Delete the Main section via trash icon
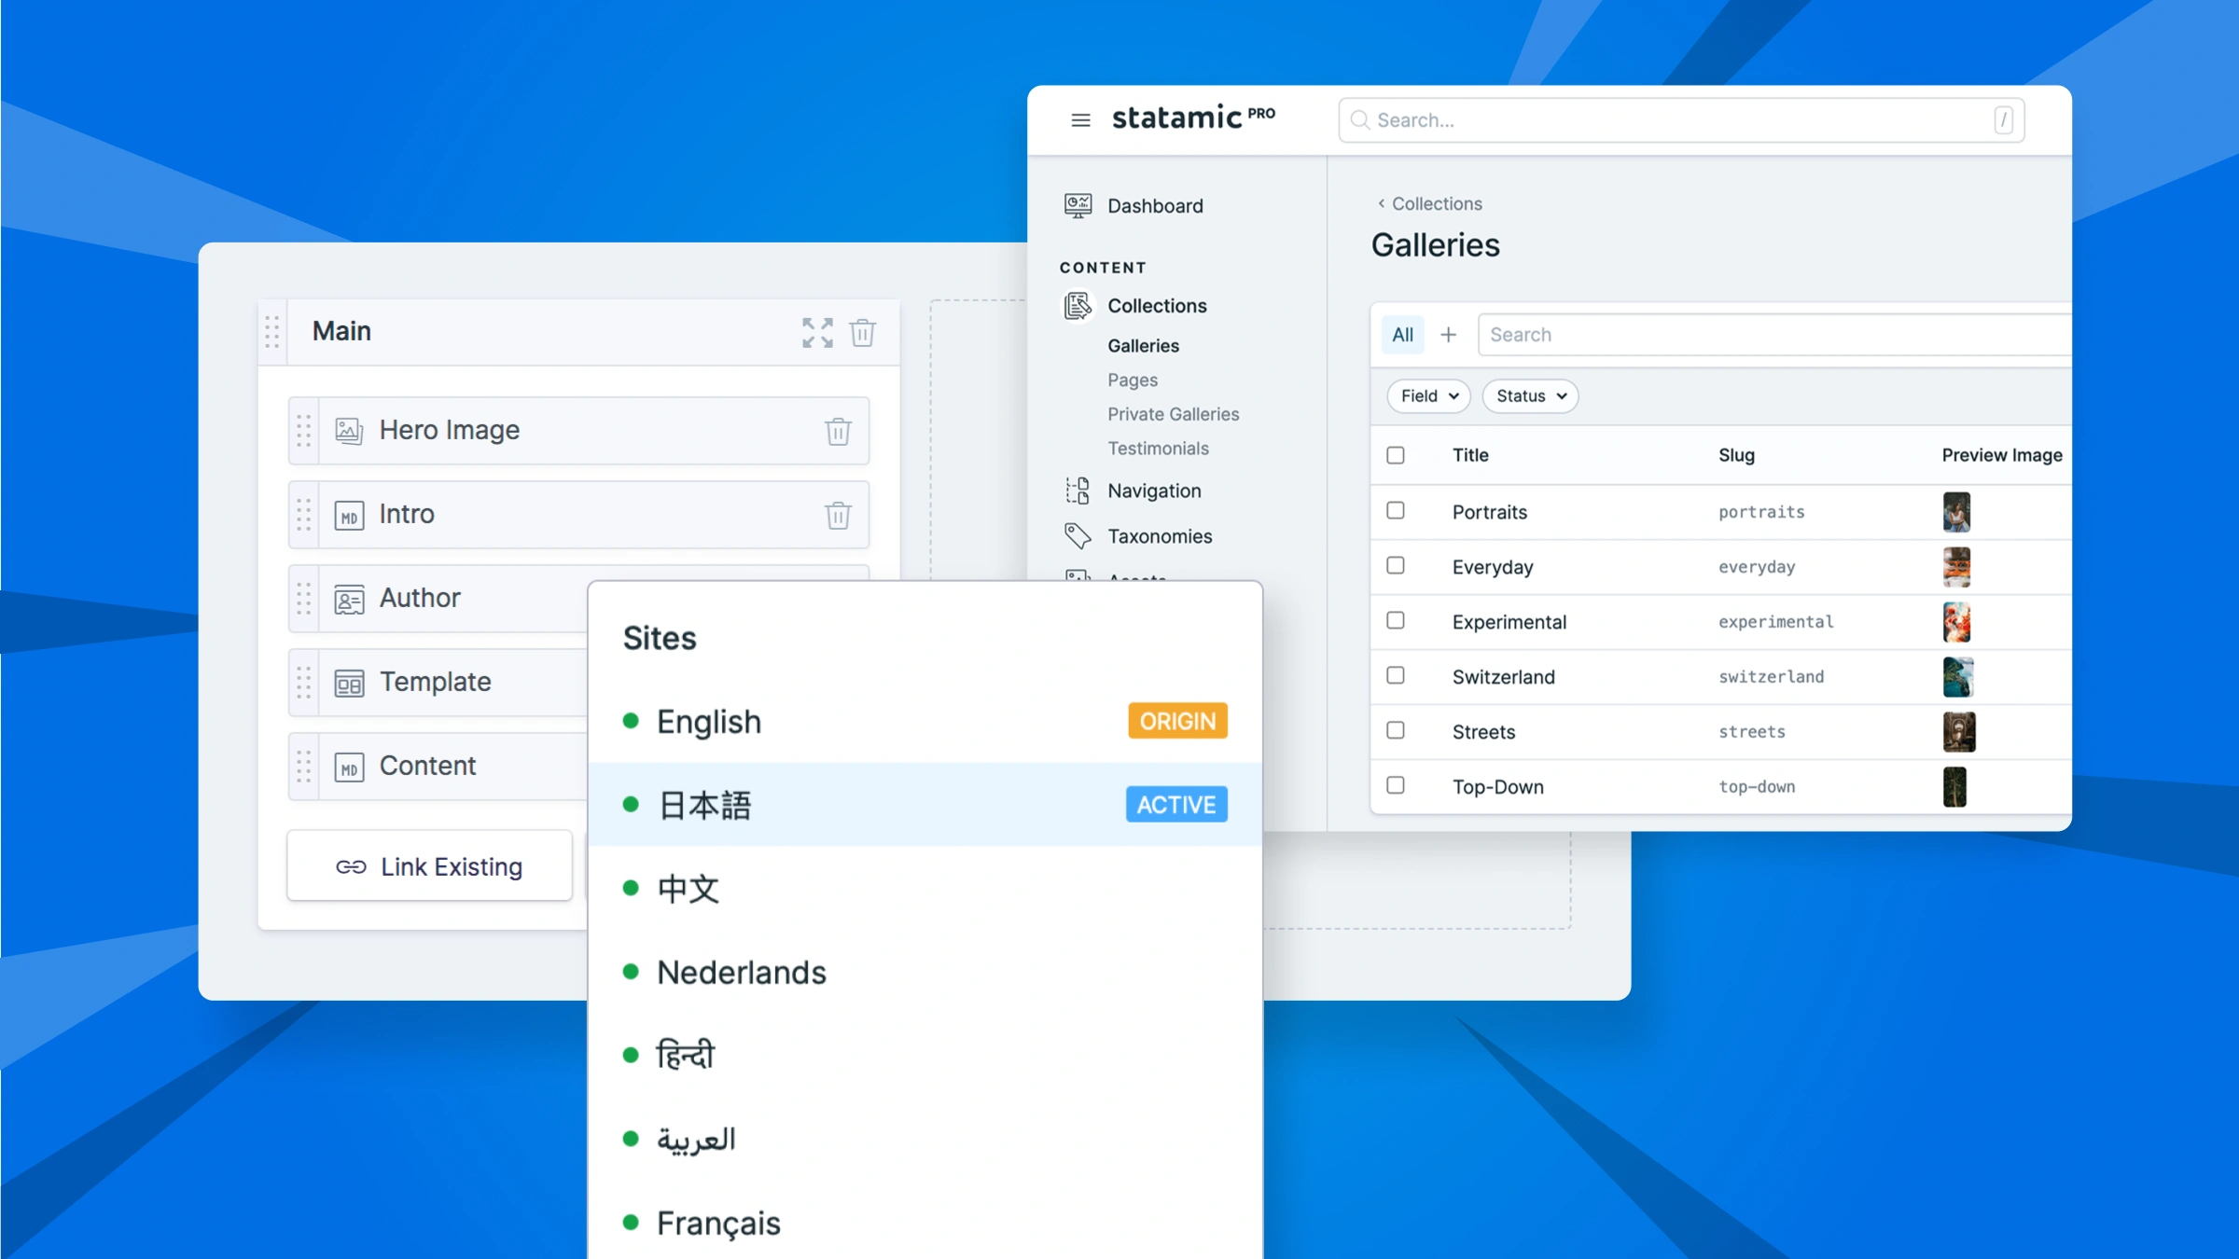 pos(862,332)
